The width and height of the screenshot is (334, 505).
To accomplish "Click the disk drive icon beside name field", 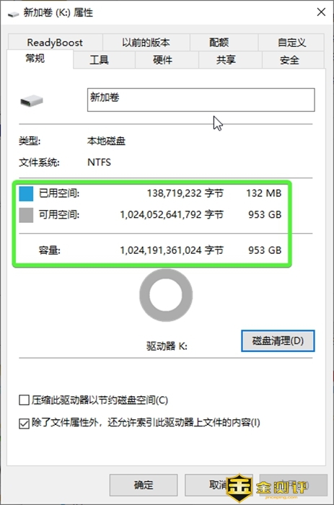I will click(x=31, y=100).
